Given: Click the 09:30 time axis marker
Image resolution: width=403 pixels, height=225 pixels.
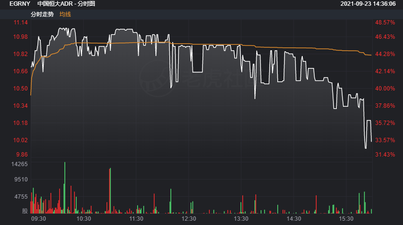Looking at the screenshot, I should pos(38,219).
